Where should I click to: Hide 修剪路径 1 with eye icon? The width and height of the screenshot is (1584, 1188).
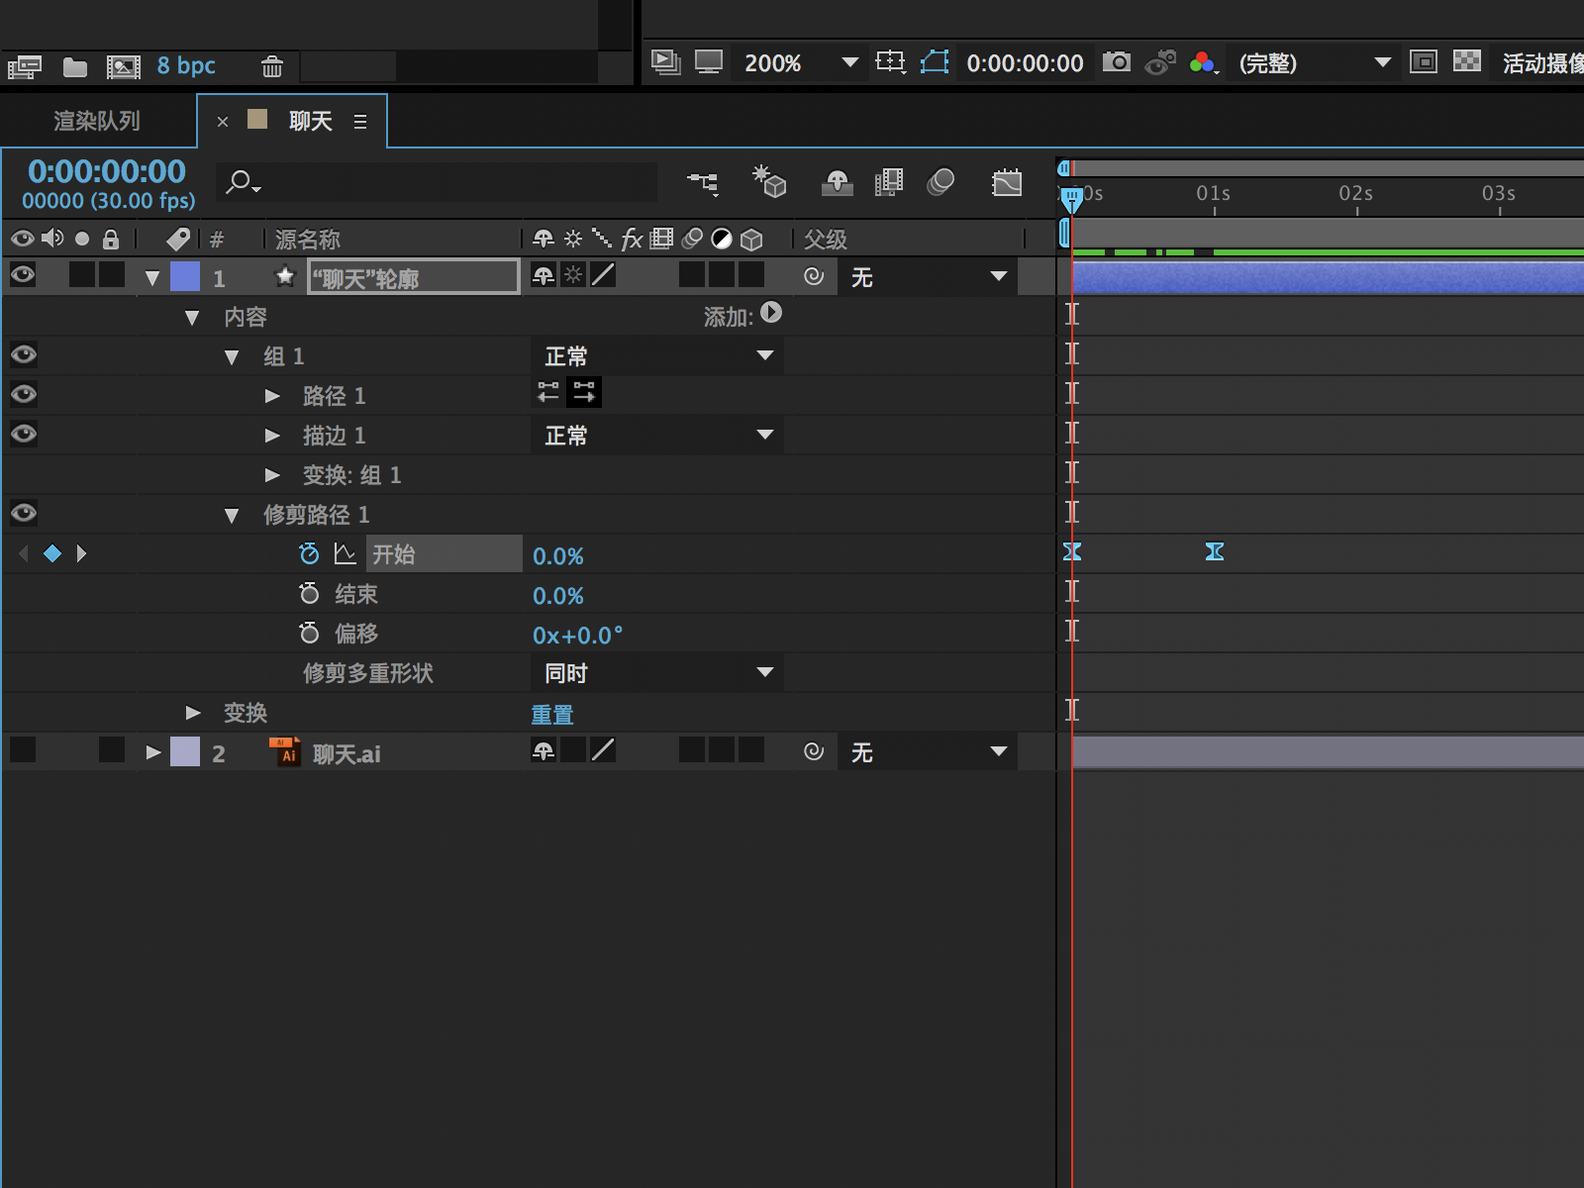[24, 513]
